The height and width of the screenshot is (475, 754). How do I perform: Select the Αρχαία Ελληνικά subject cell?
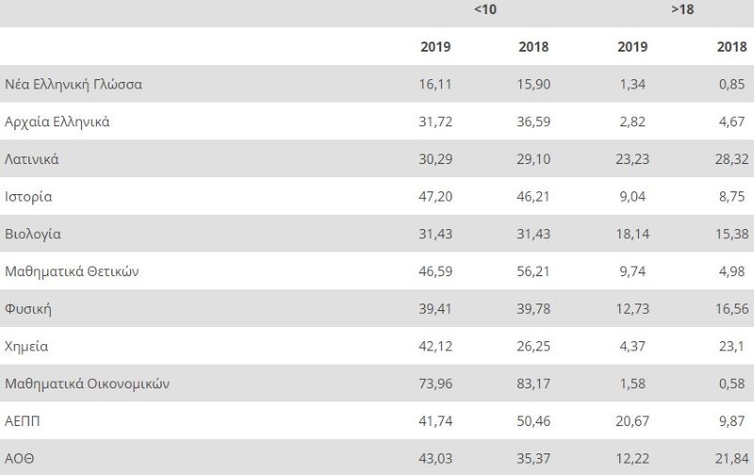click(x=58, y=122)
